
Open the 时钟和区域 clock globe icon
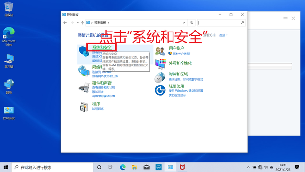[x=160, y=77]
